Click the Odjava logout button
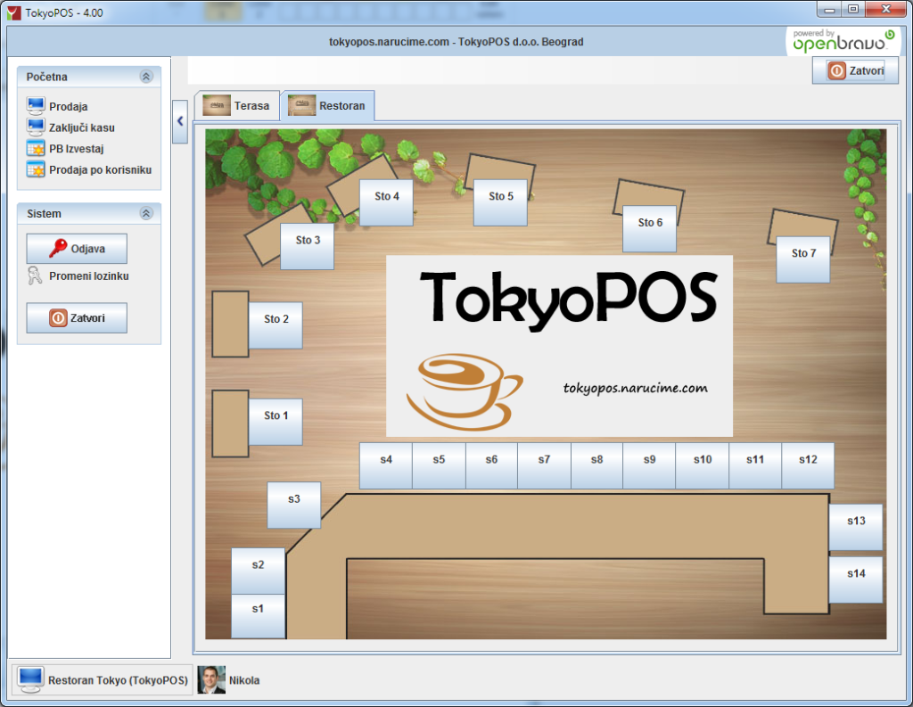 point(77,249)
